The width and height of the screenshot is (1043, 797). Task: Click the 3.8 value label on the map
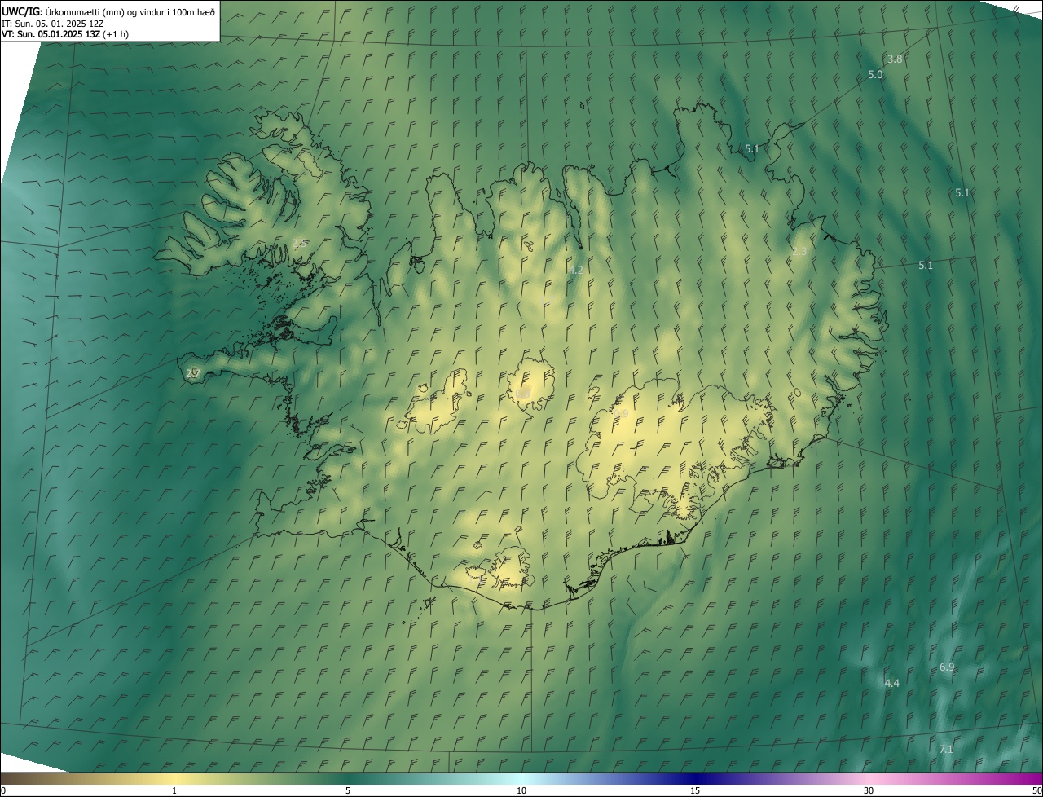coord(895,59)
